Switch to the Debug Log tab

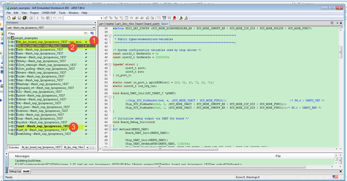click(x=15, y=171)
